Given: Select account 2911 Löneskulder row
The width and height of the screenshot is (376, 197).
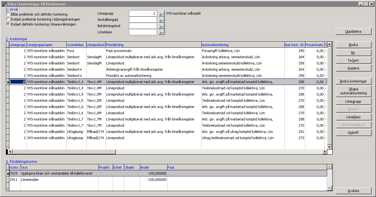Looking at the screenshot, I should [168, 180].
